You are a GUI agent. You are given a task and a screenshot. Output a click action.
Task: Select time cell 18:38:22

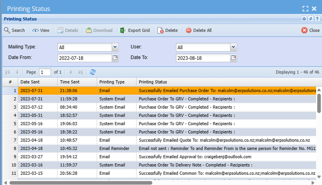point(77,132)
